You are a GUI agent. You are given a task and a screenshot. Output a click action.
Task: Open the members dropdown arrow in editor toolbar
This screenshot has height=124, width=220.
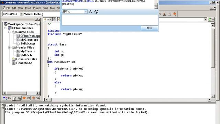click(x=51, y=19)
